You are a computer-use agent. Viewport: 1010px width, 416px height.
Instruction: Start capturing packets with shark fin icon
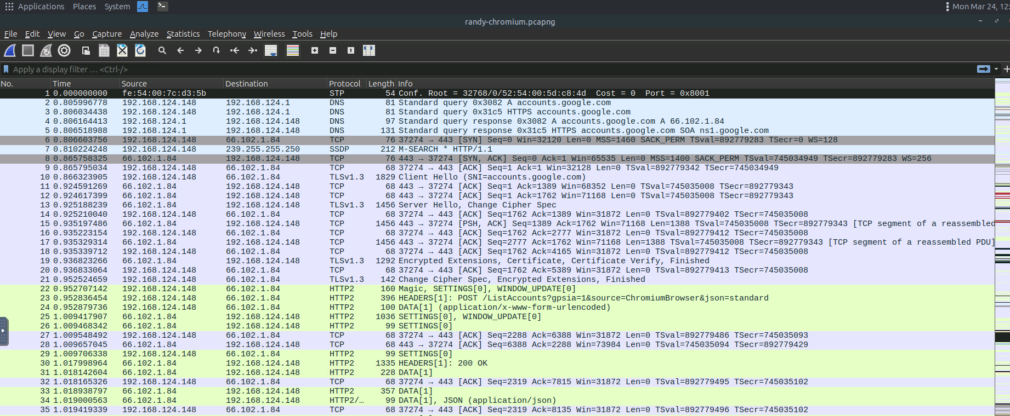[x=10, y=50]
